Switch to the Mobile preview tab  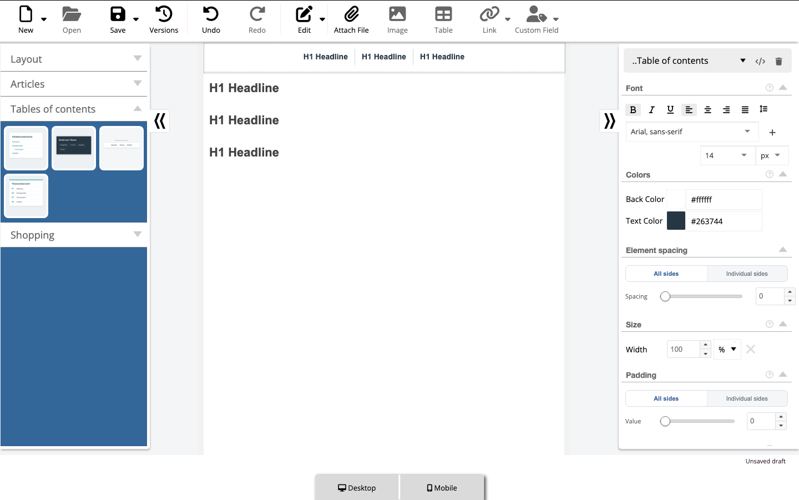tap(442, 488)
